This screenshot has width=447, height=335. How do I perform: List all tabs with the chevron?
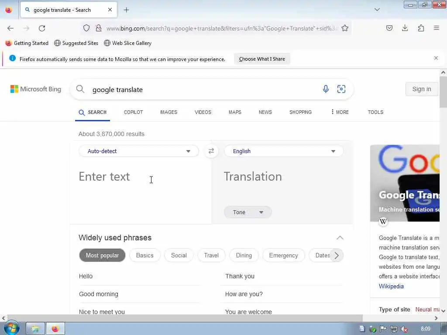(377, 10)
